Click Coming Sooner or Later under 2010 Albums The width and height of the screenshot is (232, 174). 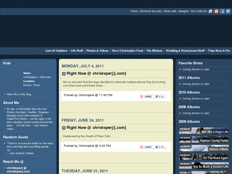[196, 99]
